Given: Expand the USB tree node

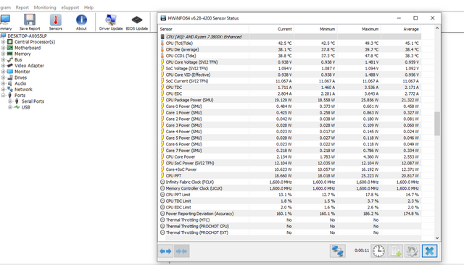Looking at the screenshot, I should (10, 107).
